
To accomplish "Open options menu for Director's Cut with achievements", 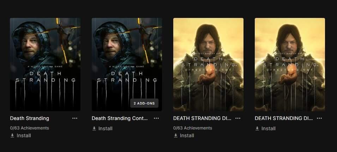I will [x=238, y=118].
